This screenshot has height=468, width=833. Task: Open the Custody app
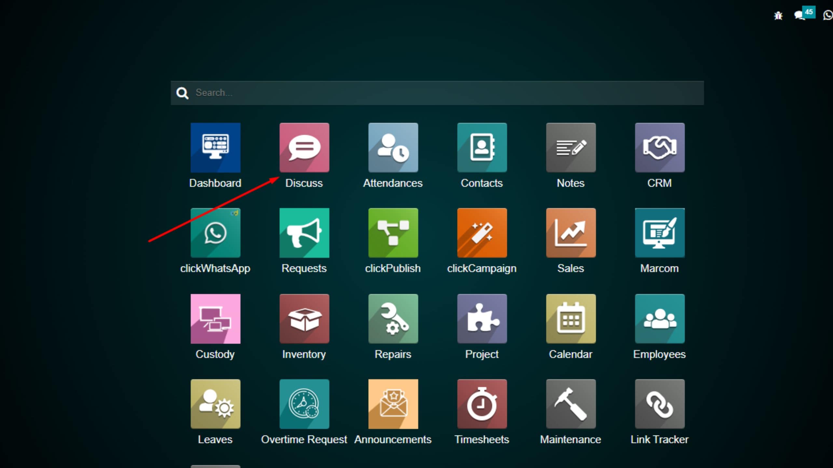click(x=215, y=319)
